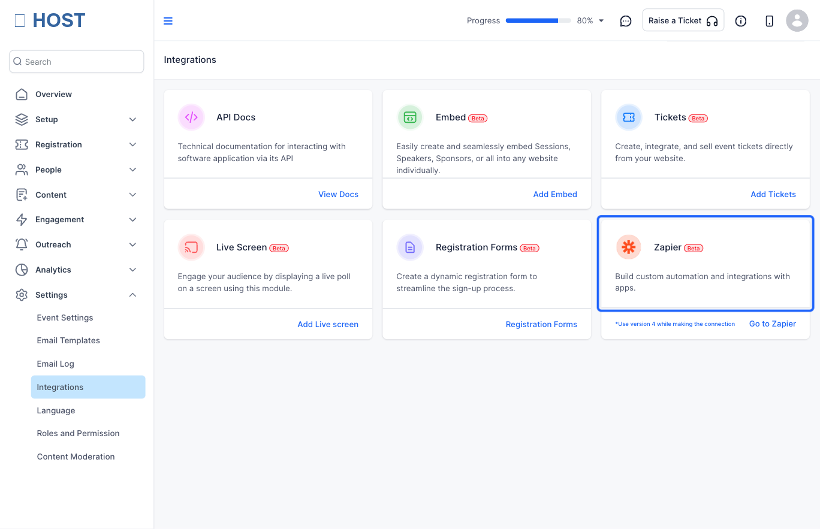The height and width of the screenshot is (529, 820).
Task: Click the Go to Zapier link
Action: tap(773, 324)
